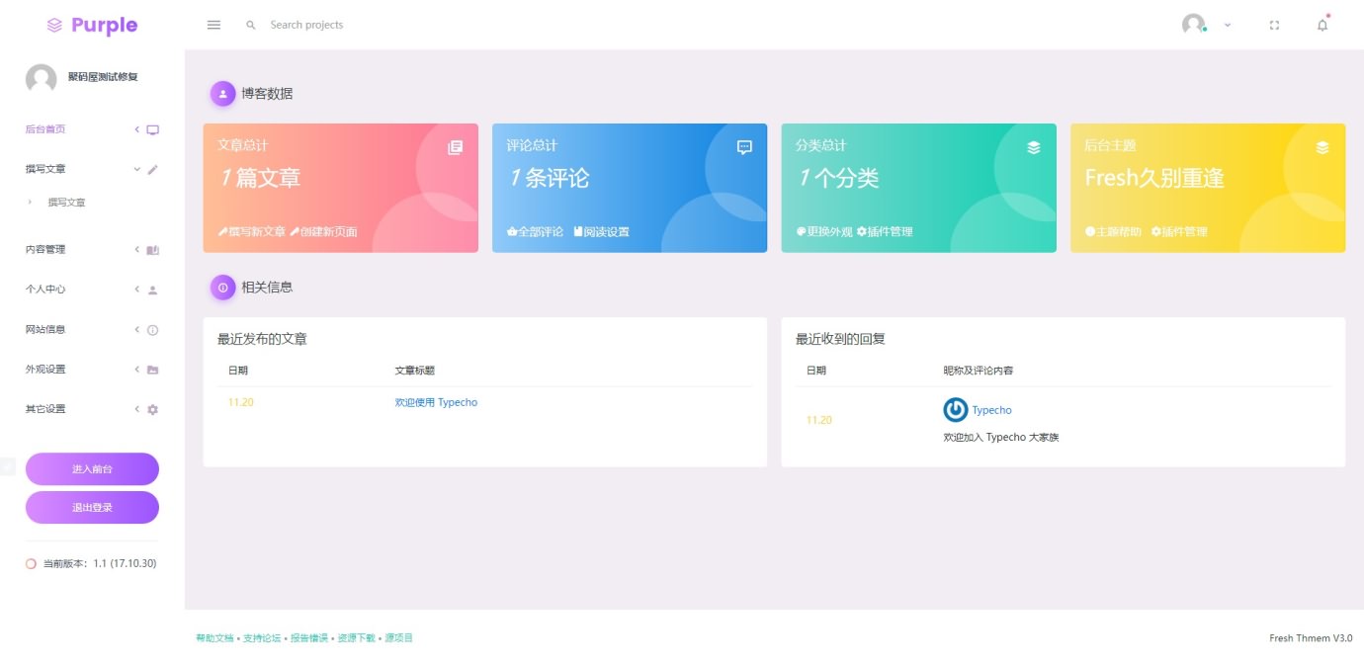Click the hamburger menu icon next to search

[213, 26]
